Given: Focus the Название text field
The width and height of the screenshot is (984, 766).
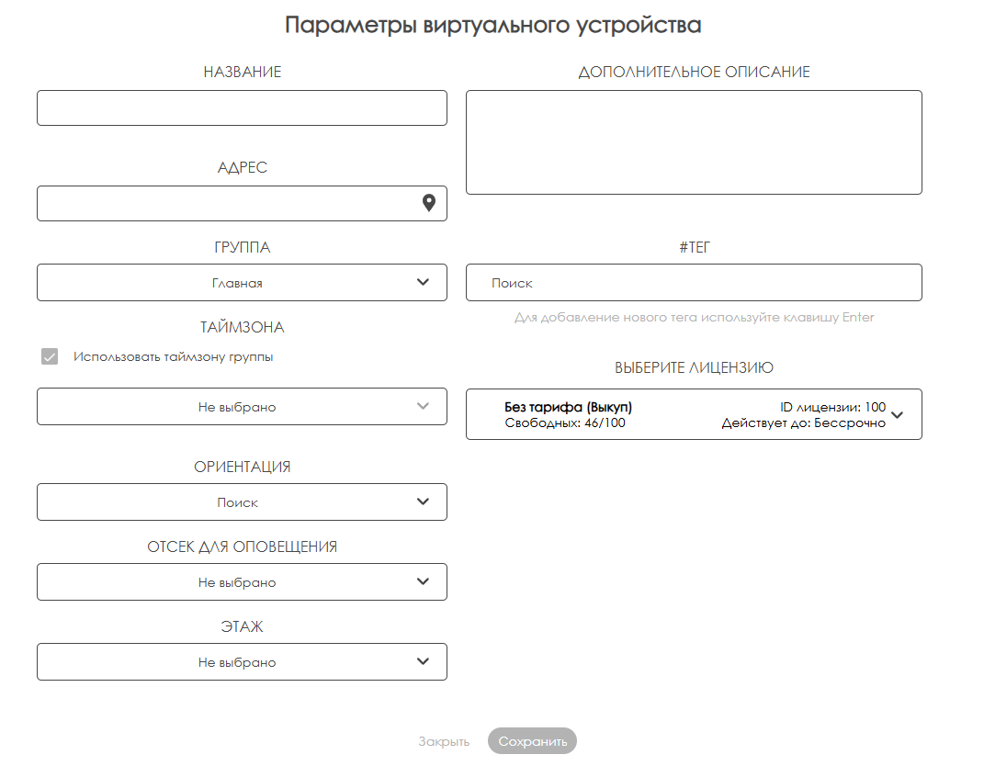Looking at the screenshot, I should (242, 108).
